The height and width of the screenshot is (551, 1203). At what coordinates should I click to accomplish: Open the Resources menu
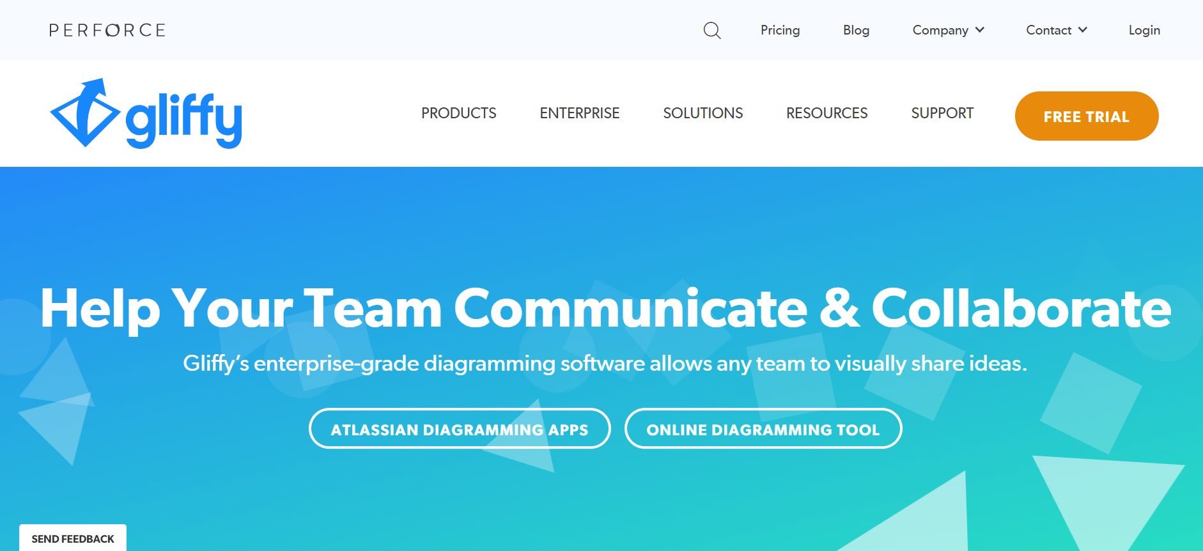click(x=827, y=113)
